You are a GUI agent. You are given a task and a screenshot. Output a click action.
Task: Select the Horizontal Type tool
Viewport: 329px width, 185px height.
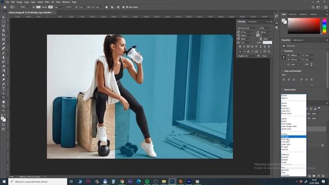point(4,88)
